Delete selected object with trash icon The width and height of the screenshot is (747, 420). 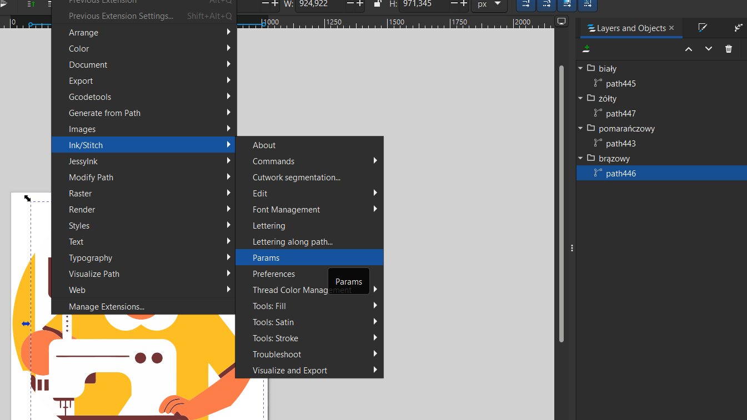point(729,49)
